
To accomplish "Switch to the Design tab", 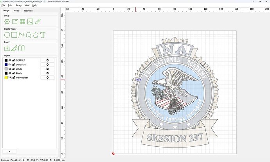I will point(6,11).
